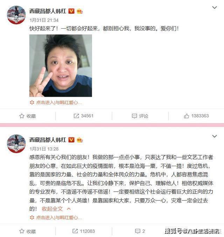The width and height of the screenshot is (224, 237).
Task: Click repost icon with count 34561
Action: 83,116
